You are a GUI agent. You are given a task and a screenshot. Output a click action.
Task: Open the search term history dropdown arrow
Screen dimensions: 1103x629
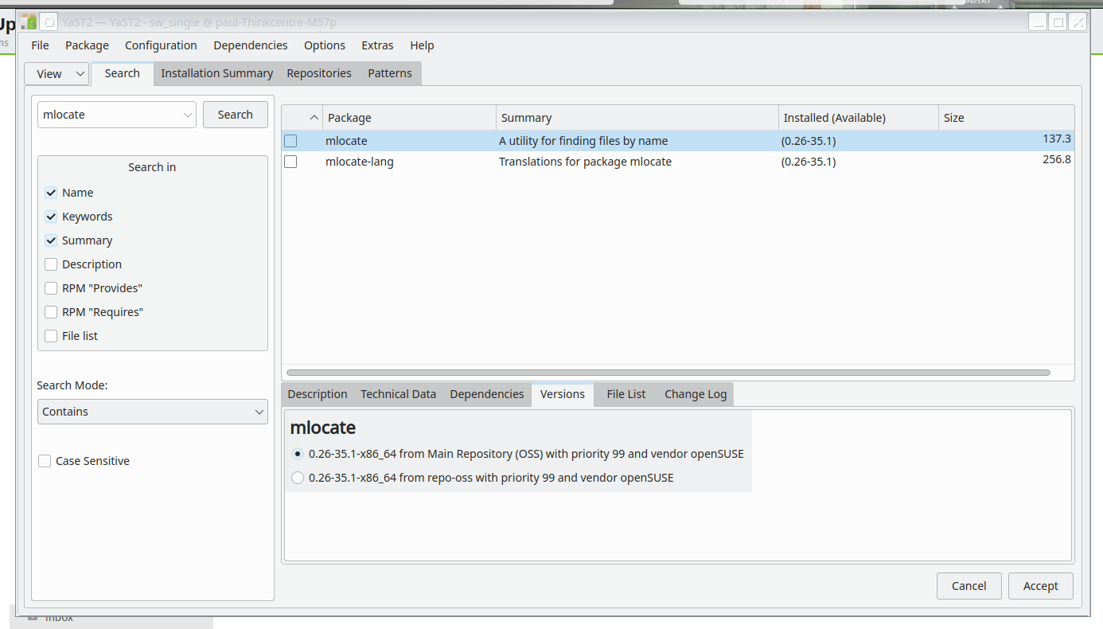[x=189, y=114]
